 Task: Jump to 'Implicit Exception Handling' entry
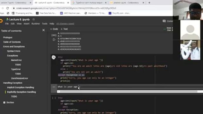(x=21, y=87)
